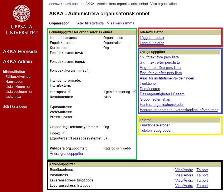Toggle the Egen fakturering checkbox

click(134, 91)
